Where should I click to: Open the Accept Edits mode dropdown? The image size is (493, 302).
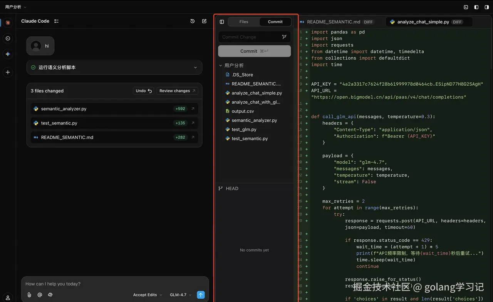(148, 295)
